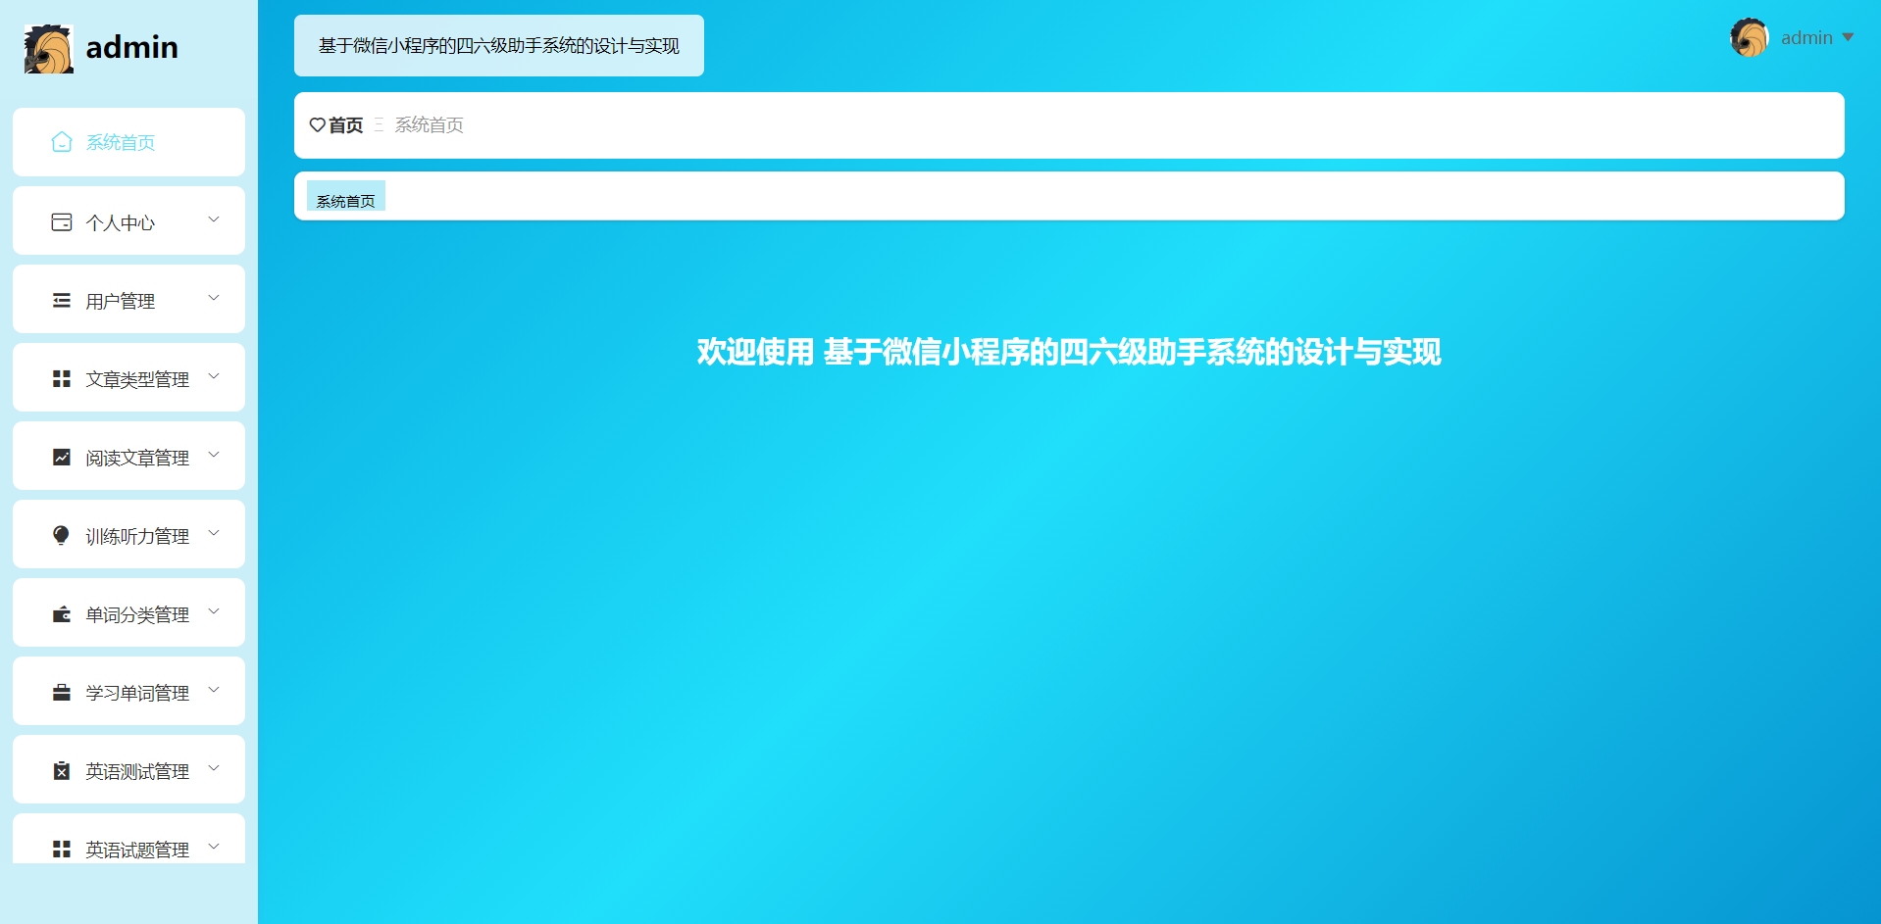The width and height of the screenshot is (1881, 924).
Task: Click the system title banner at top
Action: 499,45
